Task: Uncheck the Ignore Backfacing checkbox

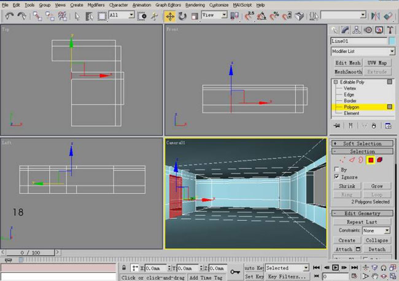Action: (336, 176)
